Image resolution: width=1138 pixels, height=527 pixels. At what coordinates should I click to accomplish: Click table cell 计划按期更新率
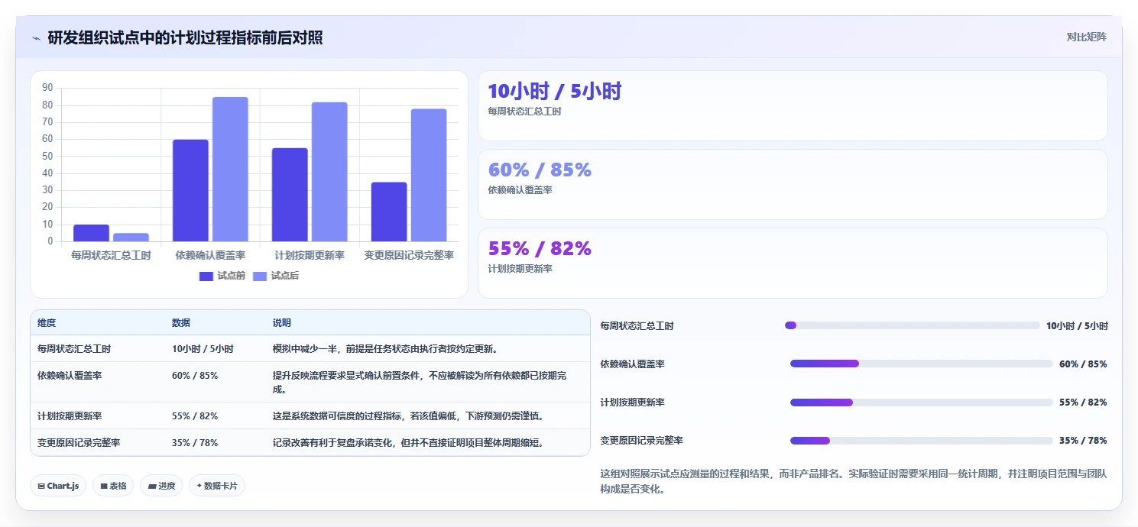coord(70,416)
